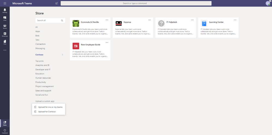The image size is (272, 135).
Task: Open the Activity bell in sidebar
Action: [x=5, y=11]
